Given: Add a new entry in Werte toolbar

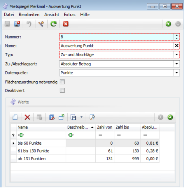Looking at the screenshot, I should 15,117.
